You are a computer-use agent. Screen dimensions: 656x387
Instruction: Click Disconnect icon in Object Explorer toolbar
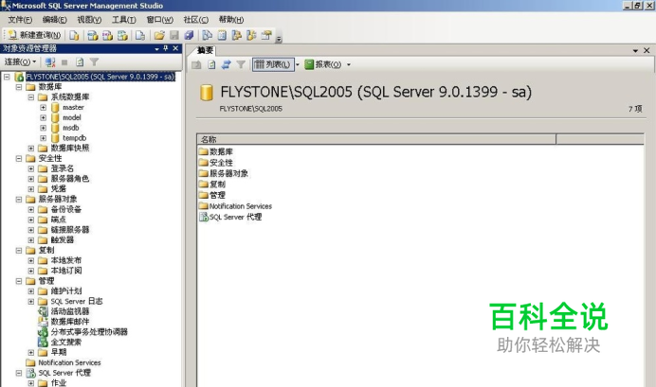[x=50, y=62]
